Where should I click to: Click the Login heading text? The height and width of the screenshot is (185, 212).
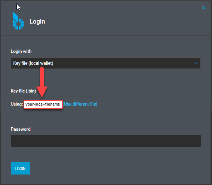(37, 22)
